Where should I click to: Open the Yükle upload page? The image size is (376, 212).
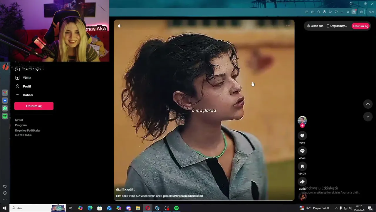pos(23,78)
